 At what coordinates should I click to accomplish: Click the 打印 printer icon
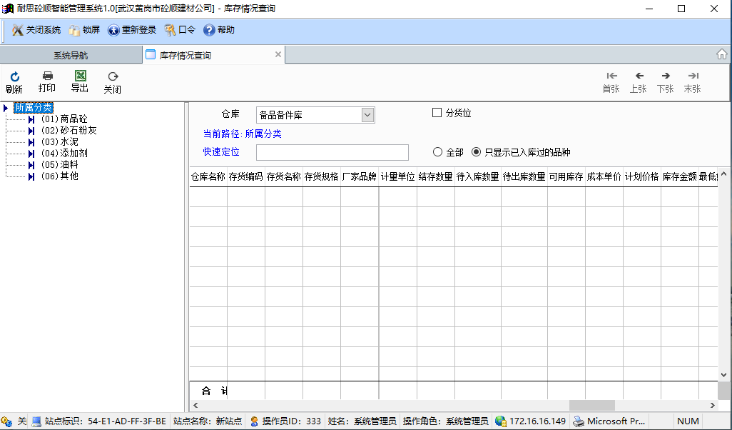coord(47,76)
